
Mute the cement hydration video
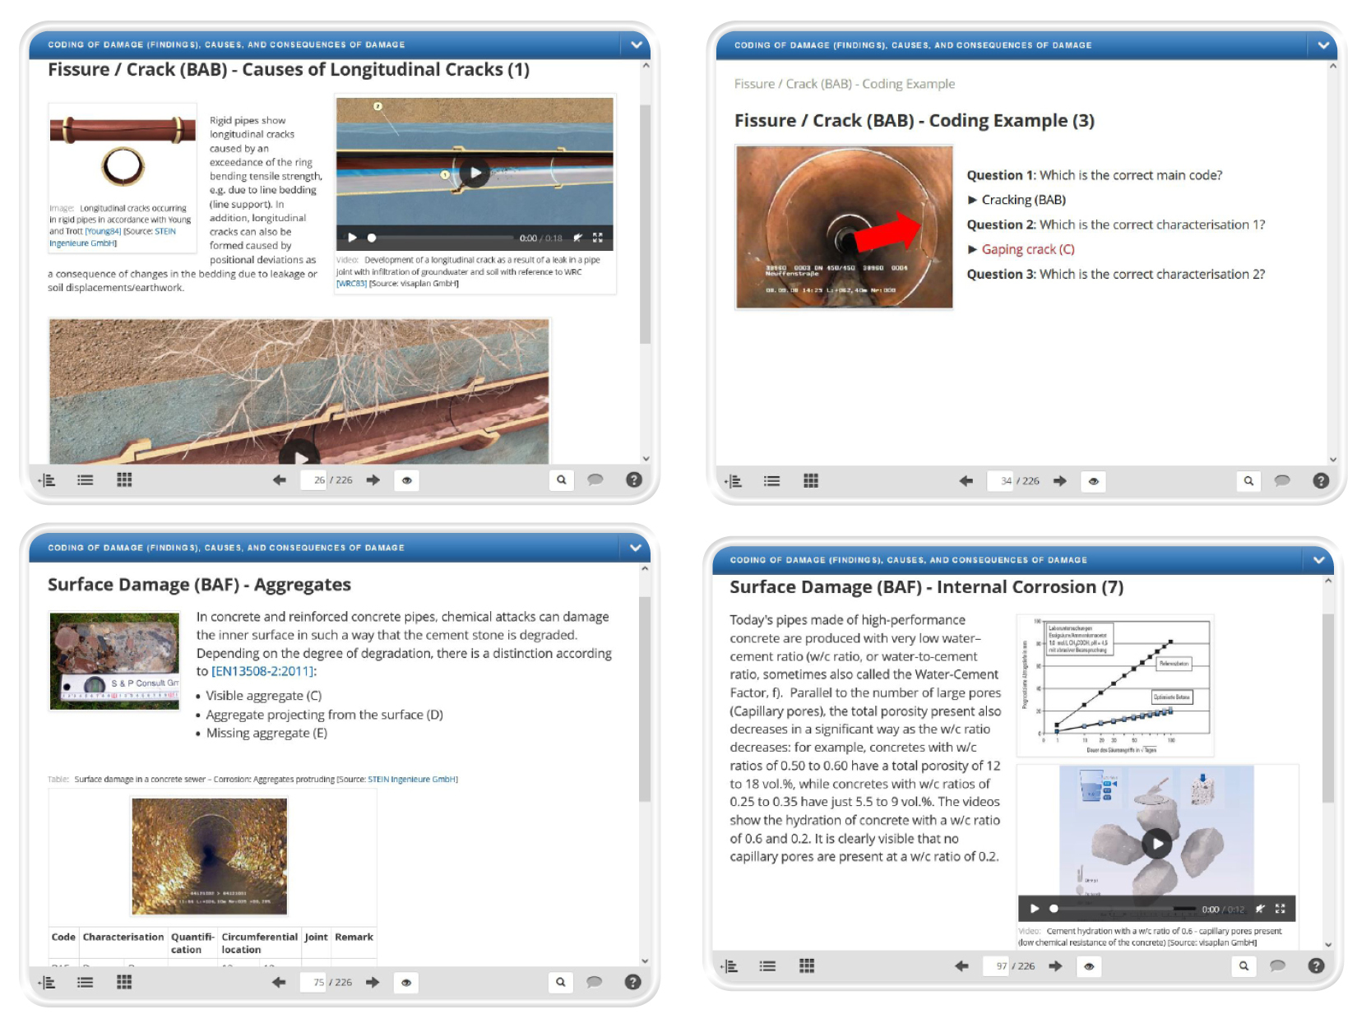1259,909
